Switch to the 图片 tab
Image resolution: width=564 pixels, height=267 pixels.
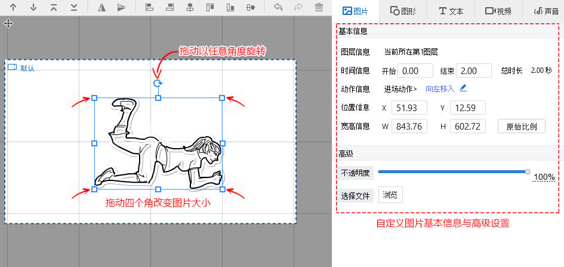click(x=355, y=11)
